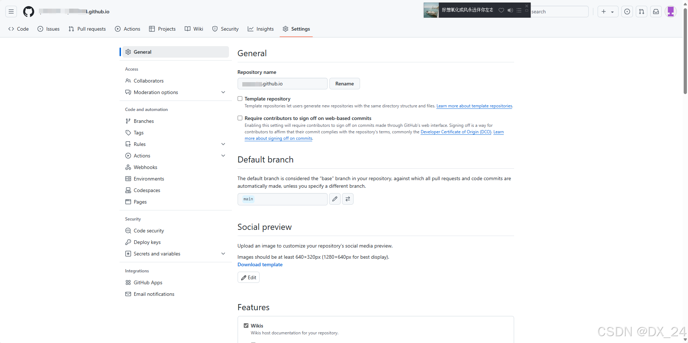Open pull requests icon in top header

point(642,12)
